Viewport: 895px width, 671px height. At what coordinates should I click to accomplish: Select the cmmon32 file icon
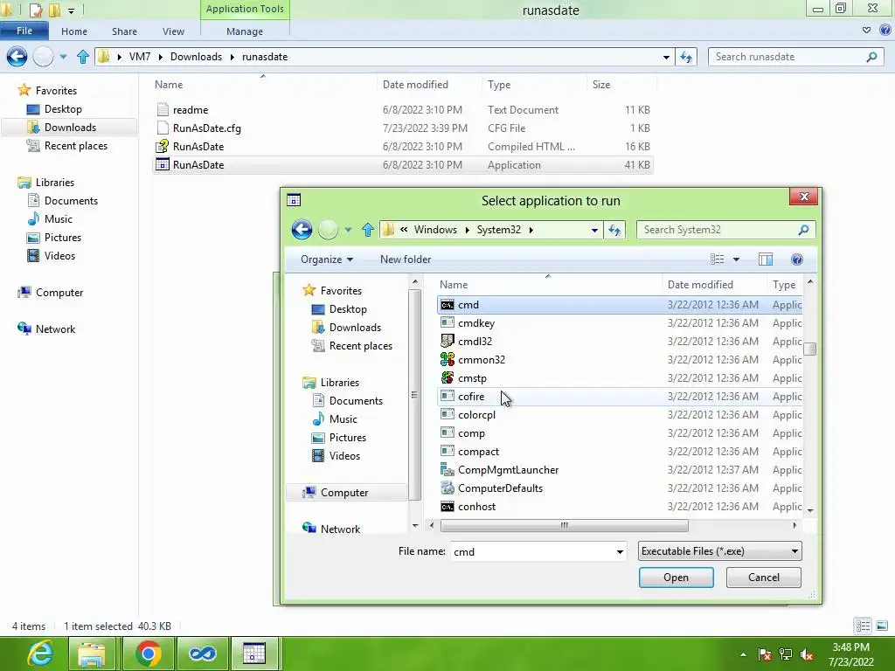(447, 359)
